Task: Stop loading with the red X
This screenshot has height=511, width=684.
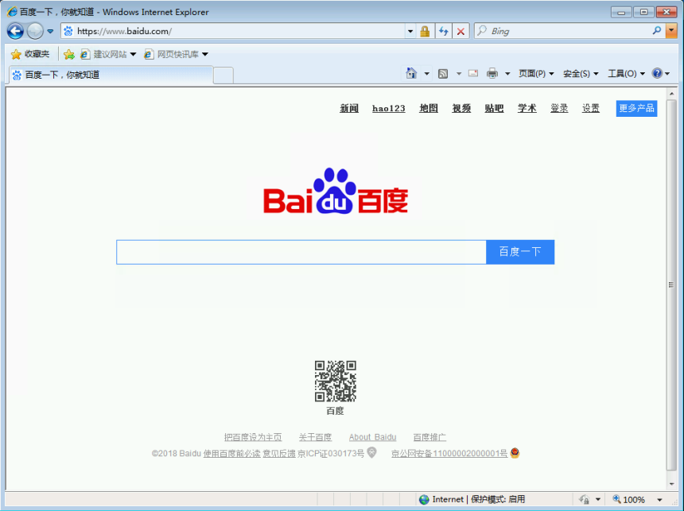Action: [461, 31]
